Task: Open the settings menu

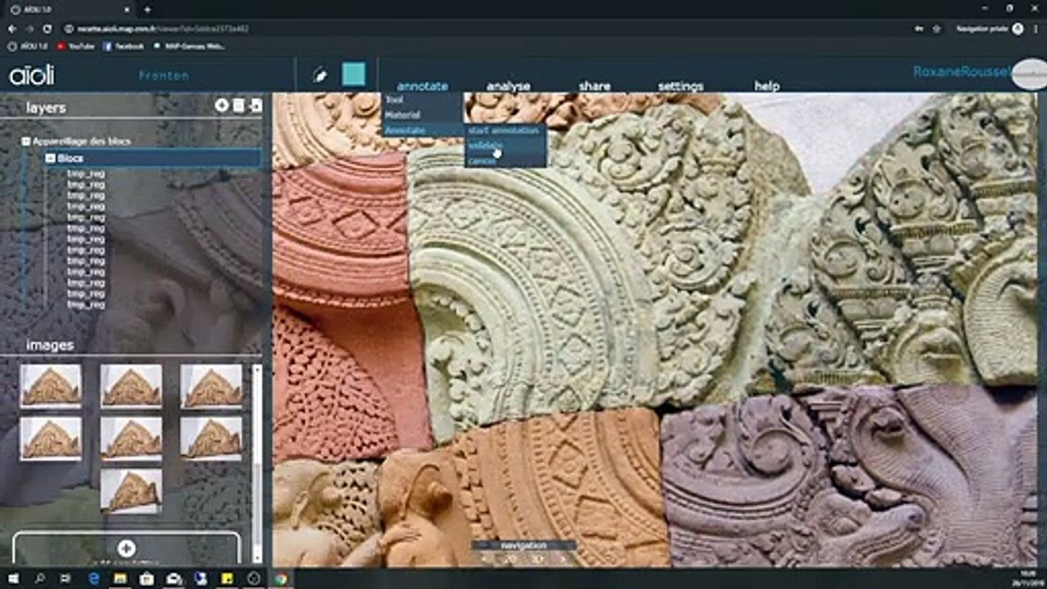Action: tap(681, 86)
